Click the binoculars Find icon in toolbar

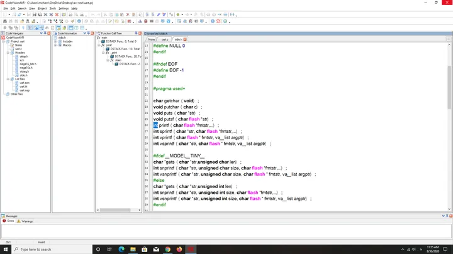point(5,21)
